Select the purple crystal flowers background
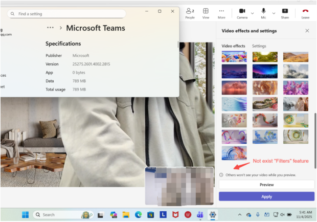The width and height of the screenshot is (317, 222). coord(296,87)
